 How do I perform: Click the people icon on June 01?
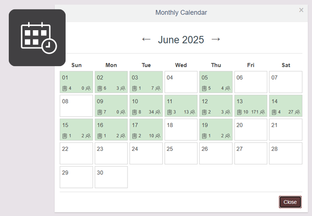pos(88,88)
